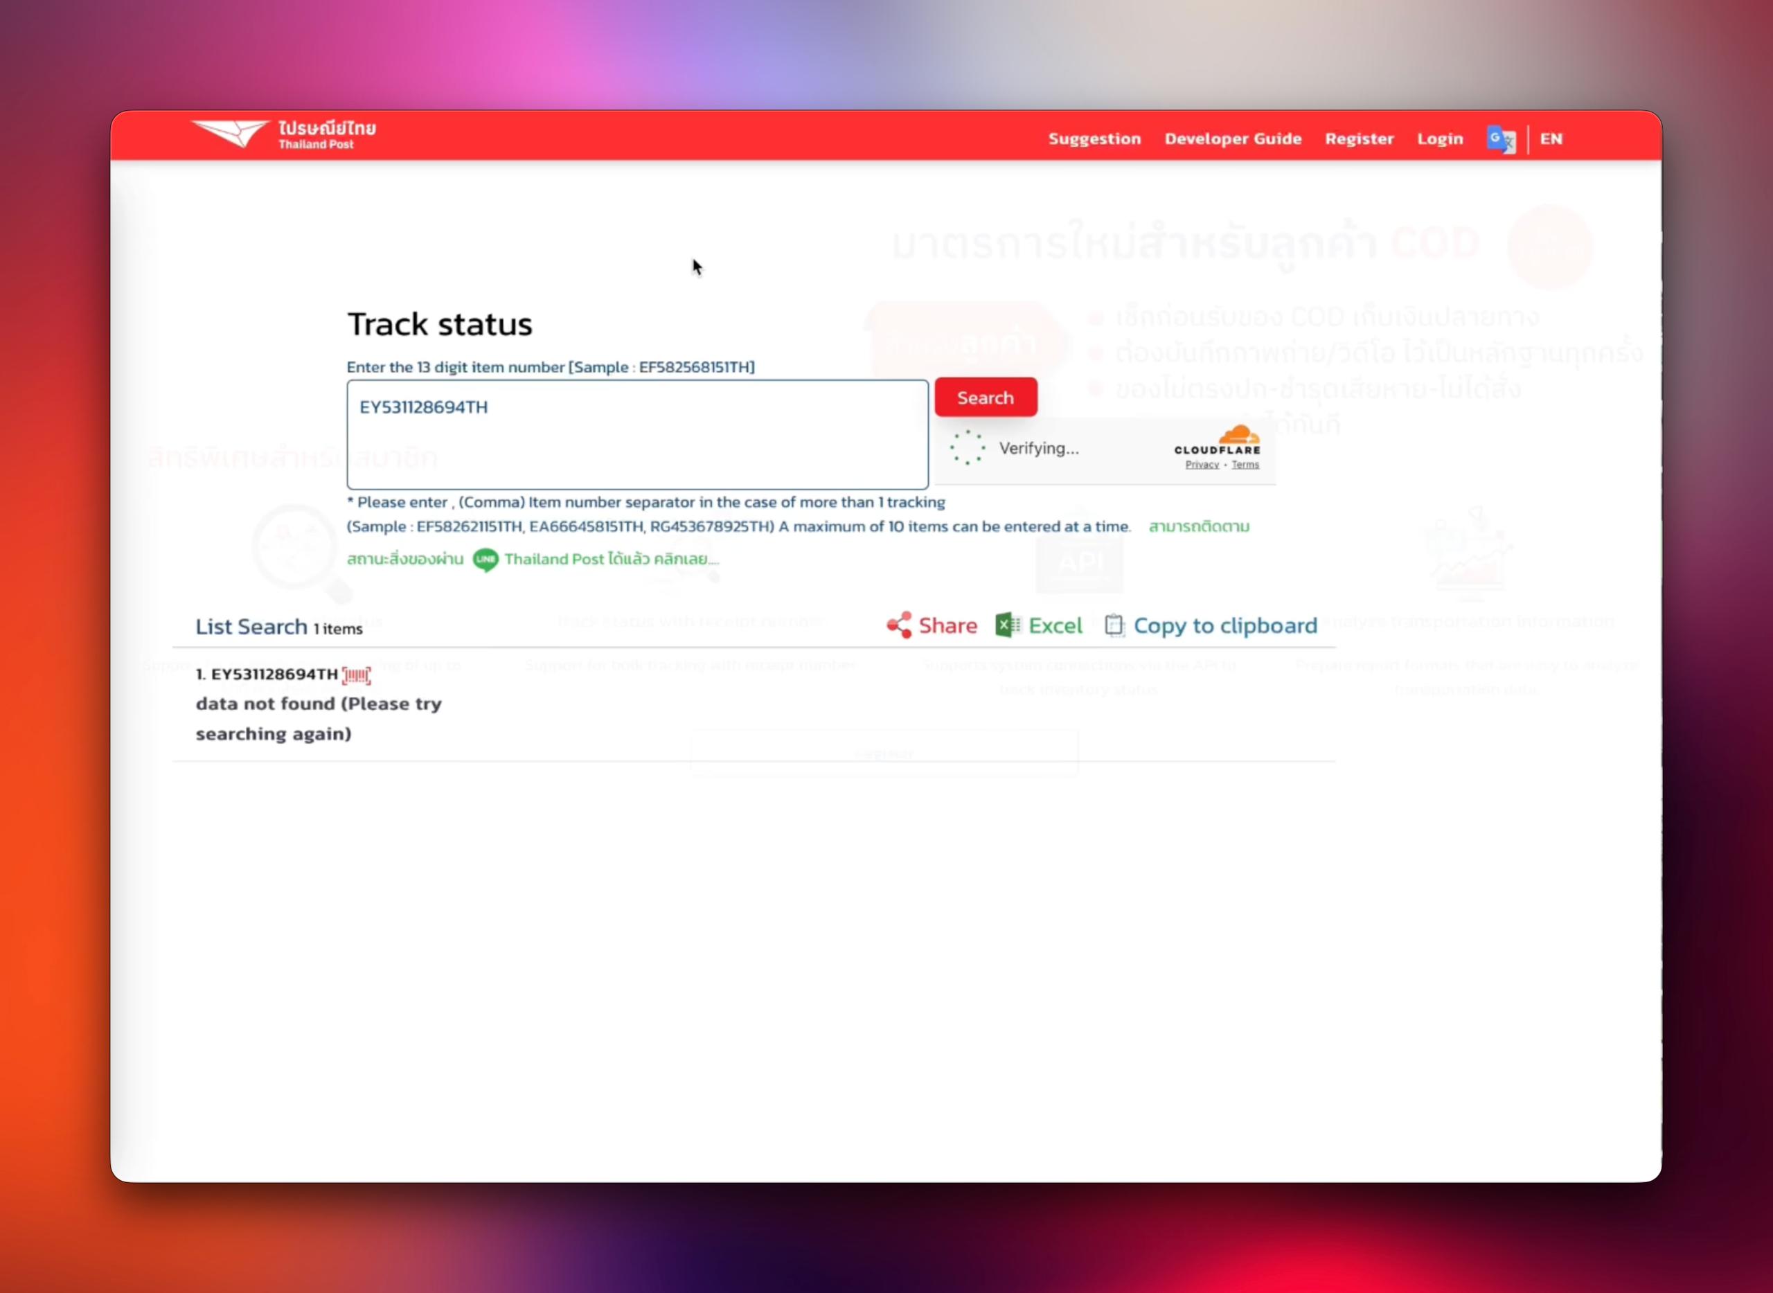Click the green LINE icon
Viewport: 1773px width, 1293px height.
(x=485, y=560)
